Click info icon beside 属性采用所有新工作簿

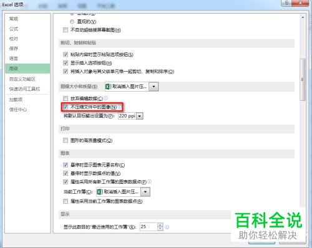point(150,181)
